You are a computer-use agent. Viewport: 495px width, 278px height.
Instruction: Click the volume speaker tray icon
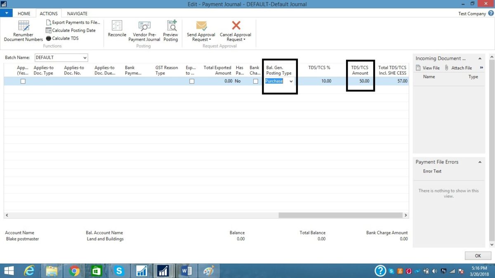click(x=434, y=271)
